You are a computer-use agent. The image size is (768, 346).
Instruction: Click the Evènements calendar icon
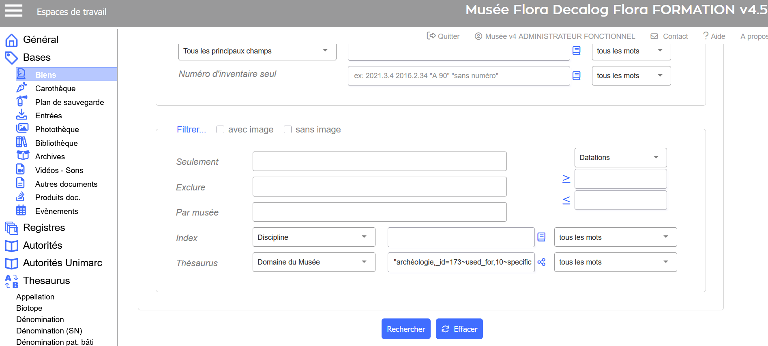[21, 210]
